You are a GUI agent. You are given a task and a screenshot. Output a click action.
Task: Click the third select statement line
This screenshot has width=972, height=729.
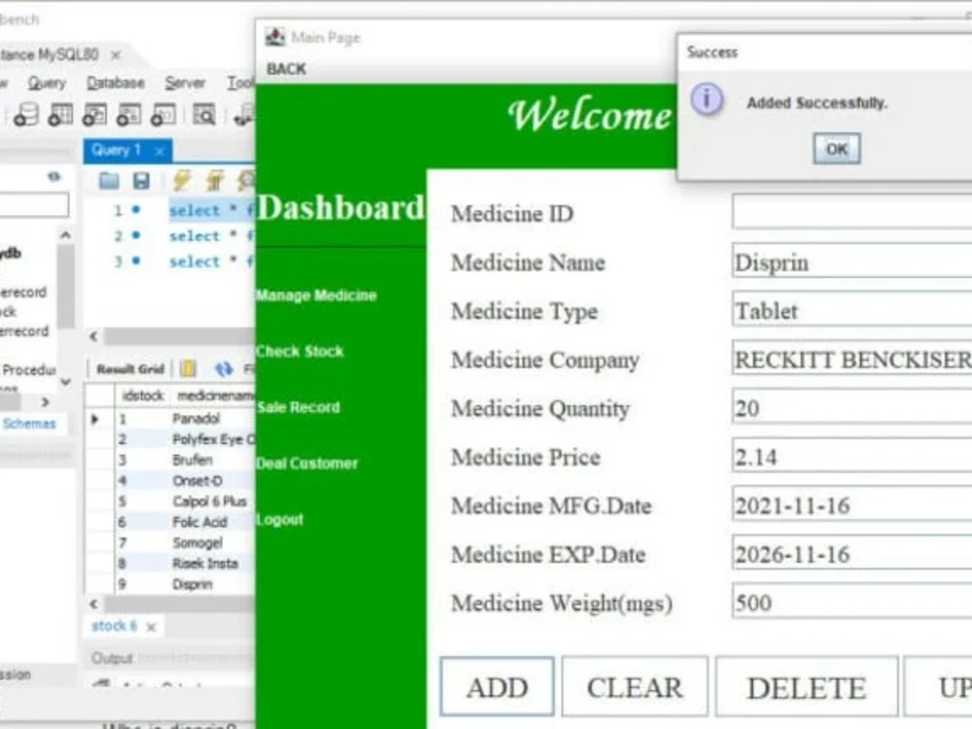pos(211,261)
